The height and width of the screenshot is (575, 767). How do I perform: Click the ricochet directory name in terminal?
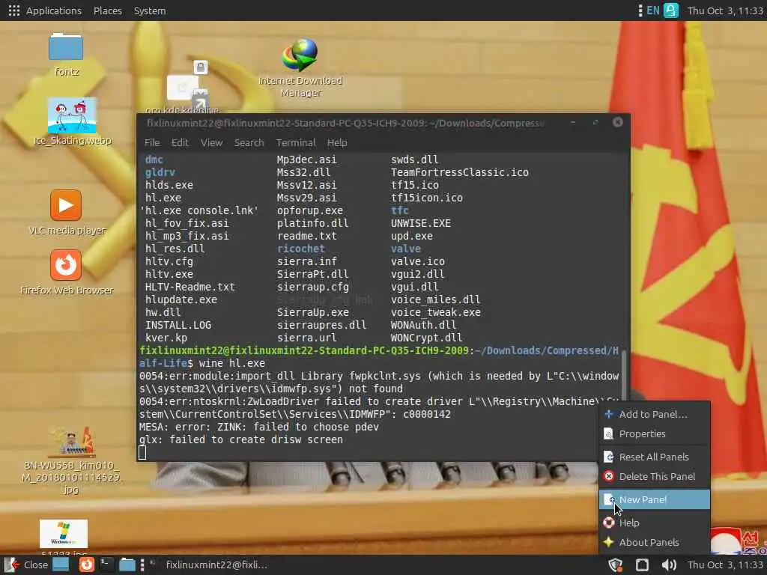[300, 249]
